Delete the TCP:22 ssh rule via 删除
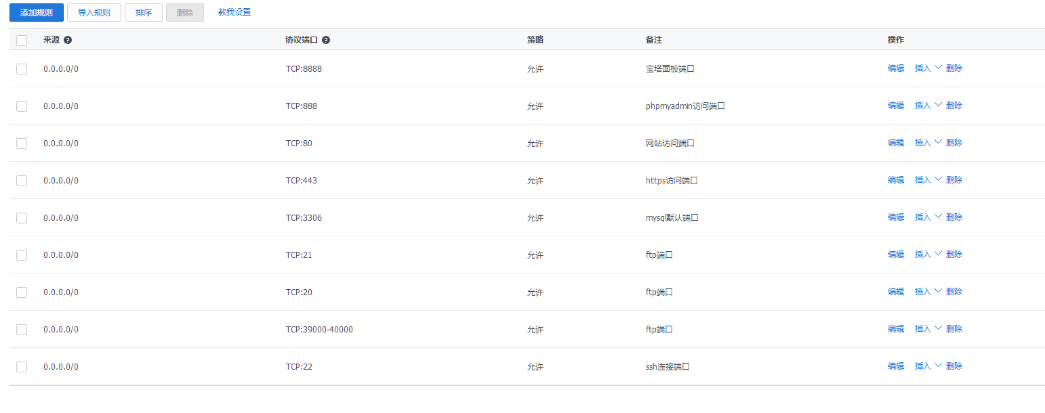 [954, 366]
